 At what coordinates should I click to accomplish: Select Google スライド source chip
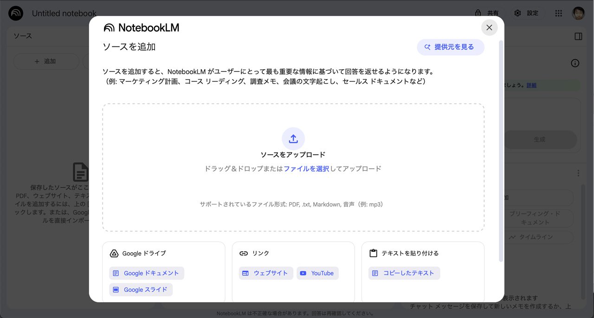point(141,290)
